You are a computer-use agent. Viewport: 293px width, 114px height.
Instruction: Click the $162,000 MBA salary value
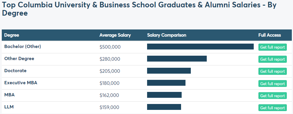click(109, 95)
